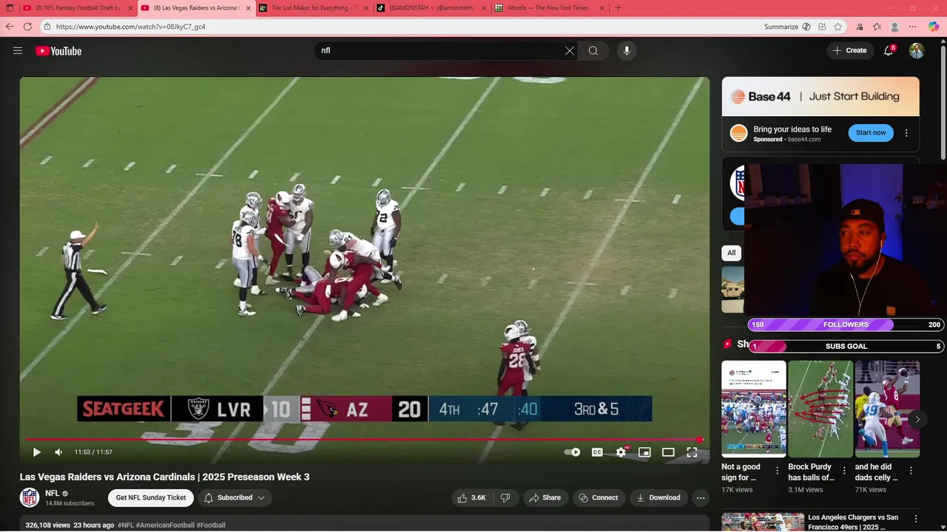Grab the red progress scrubber handle
The height and width of the screenshot is (532, 947).
point(699,440)
